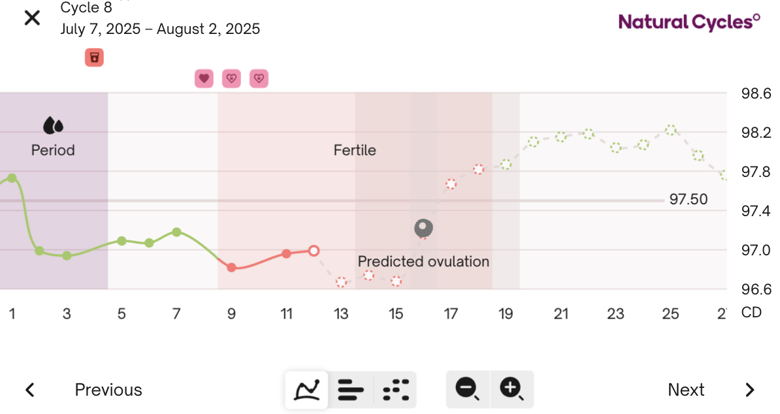Open the first solid heart intimacy icon

point(204,78)
